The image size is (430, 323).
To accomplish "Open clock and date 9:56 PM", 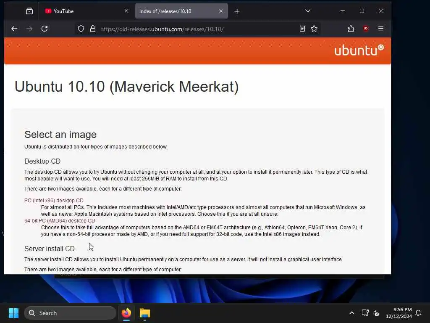I will (399, 313).
